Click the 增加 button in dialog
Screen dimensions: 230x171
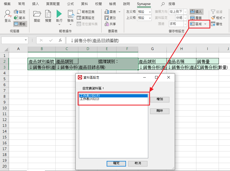click(160, 100)
